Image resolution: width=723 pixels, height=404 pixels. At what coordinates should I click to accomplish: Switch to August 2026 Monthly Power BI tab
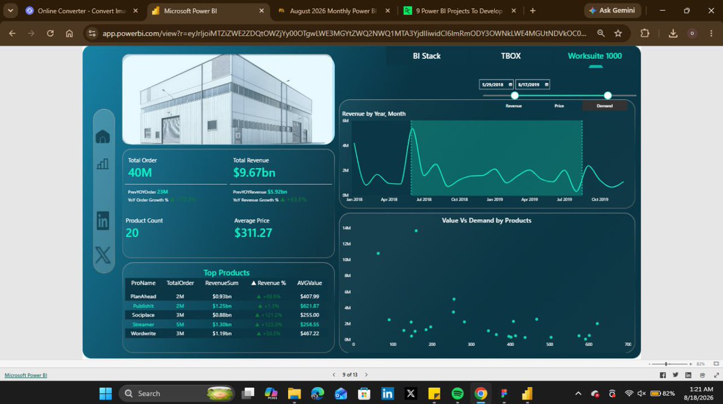[332, 11]
